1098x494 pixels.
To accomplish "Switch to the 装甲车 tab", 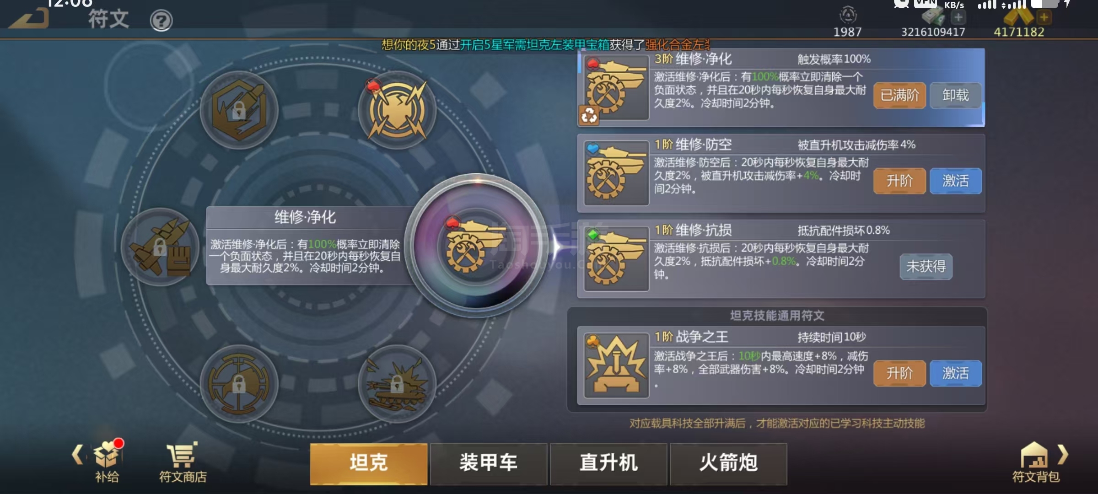I will 489,463.
